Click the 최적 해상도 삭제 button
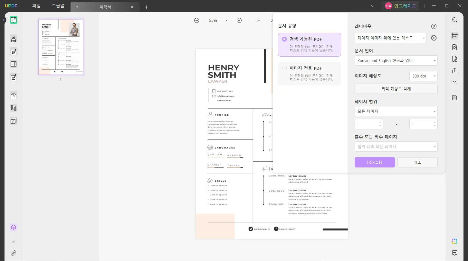The image size is (468, 261). coord(396,89)
